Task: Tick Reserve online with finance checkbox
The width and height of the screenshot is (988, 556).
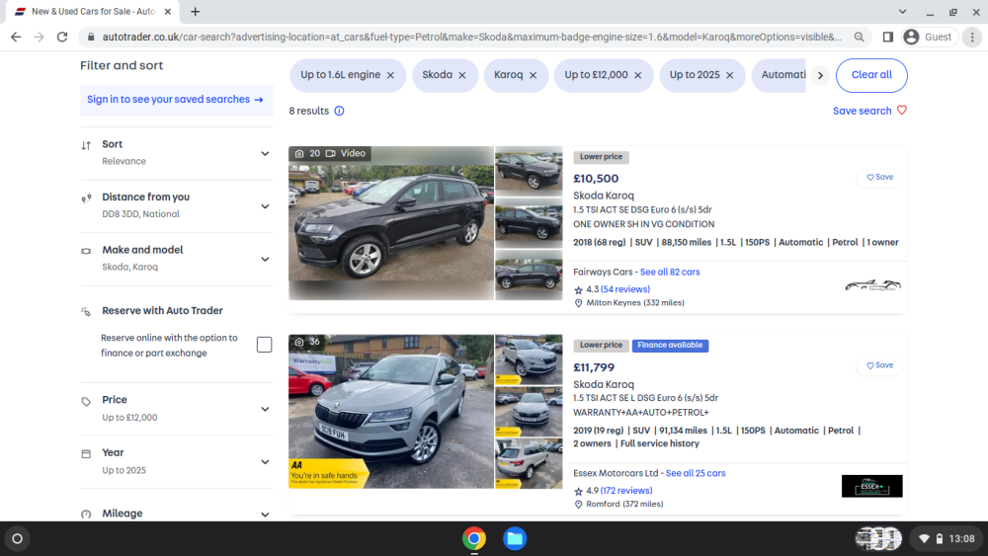Action: pyautogui.click(x=264, y=345)
